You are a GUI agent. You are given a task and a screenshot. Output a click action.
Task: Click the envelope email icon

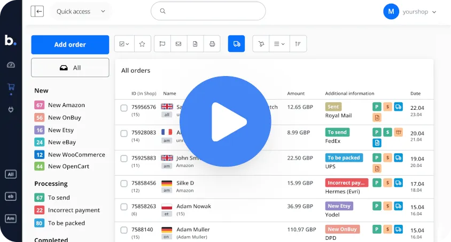[x=178, y=44]
